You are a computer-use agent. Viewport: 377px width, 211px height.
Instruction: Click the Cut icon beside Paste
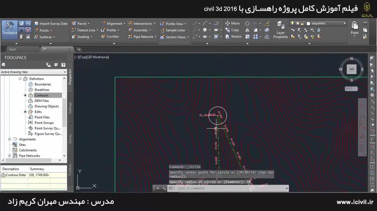pyautogui.click(x=365, y=23)
